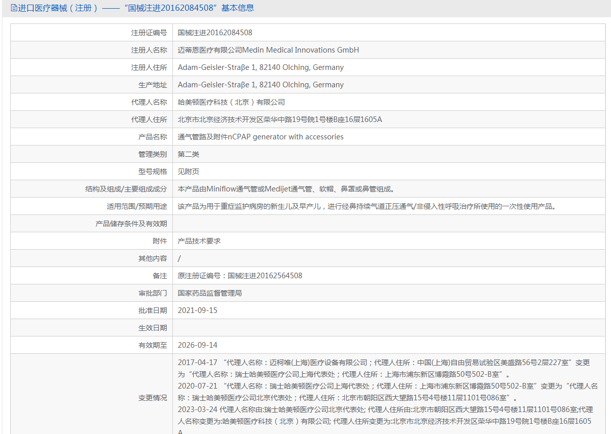
Task: Select the change record dated 2023-03-24
Action: pyautogui.click(x=386, y=420)
